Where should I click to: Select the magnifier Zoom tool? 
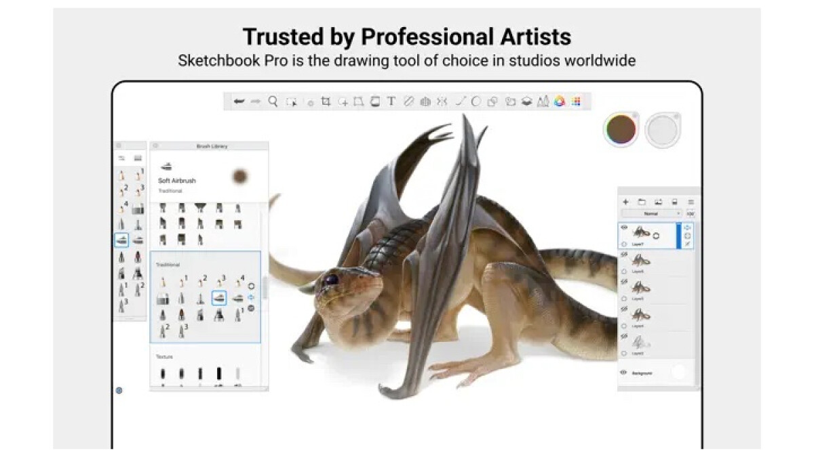tap(273, 102)
